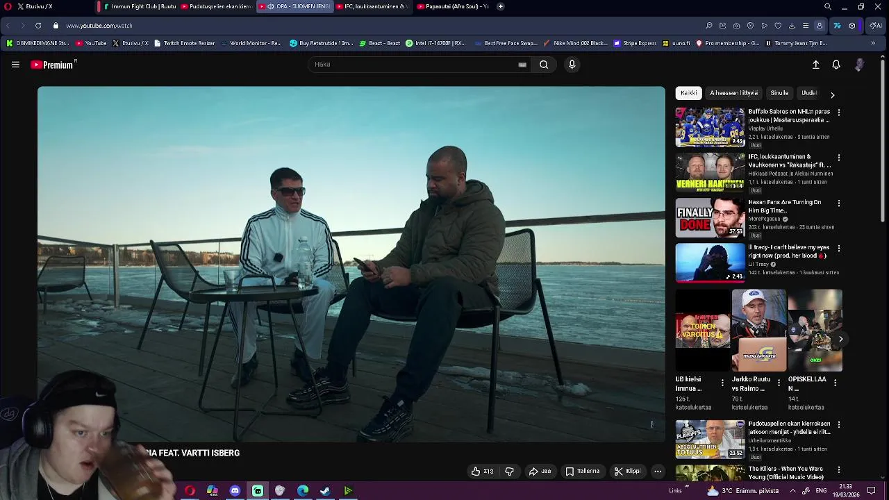Open a new browser tab
This screenshot has width=889, height=500.
[x=500, y=6]
